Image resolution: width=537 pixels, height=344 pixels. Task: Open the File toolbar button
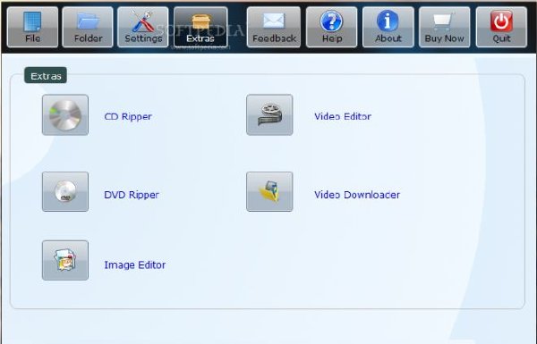(x=32, y=27)
